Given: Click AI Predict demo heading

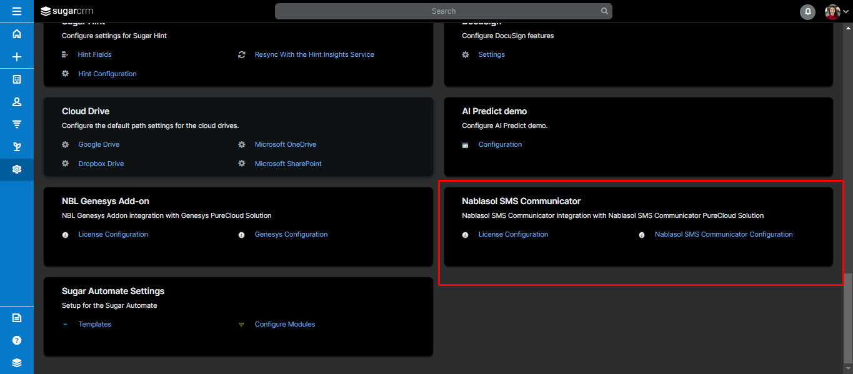Looking at the screenshot, I should click(494, 111).
